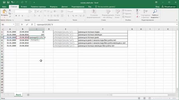This screenshot has height=100, width=179.
Task: Click the Find and Select magnifier icon
Action: point(155,11)
